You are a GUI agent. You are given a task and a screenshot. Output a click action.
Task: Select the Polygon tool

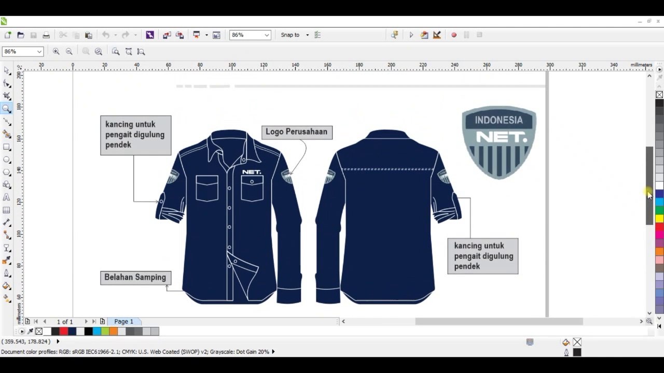tap(7, 172)
